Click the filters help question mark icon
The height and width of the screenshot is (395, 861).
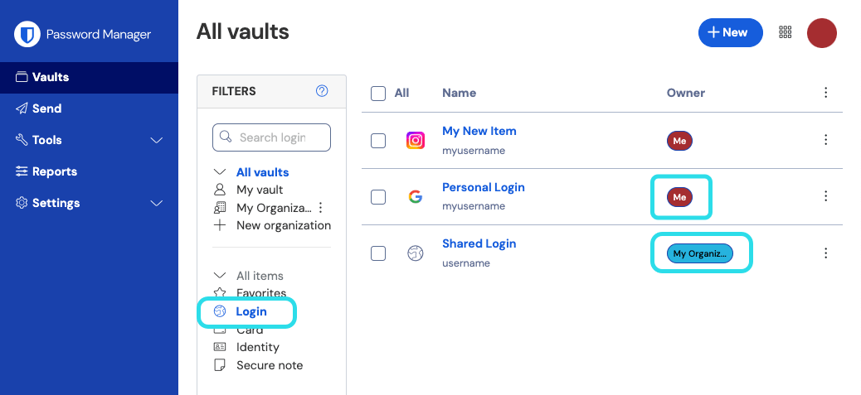click(323, 91)
